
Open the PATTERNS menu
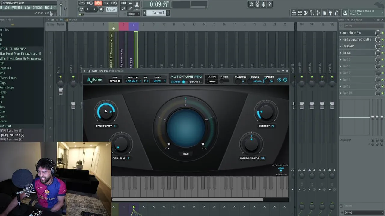tap(17, 7)
